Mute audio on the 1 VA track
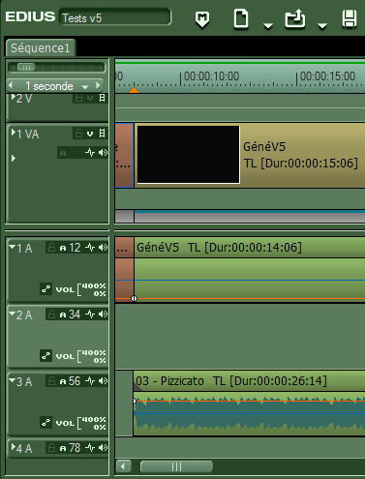Viewport: 365px width, 479px height. (x=103, y=152)
